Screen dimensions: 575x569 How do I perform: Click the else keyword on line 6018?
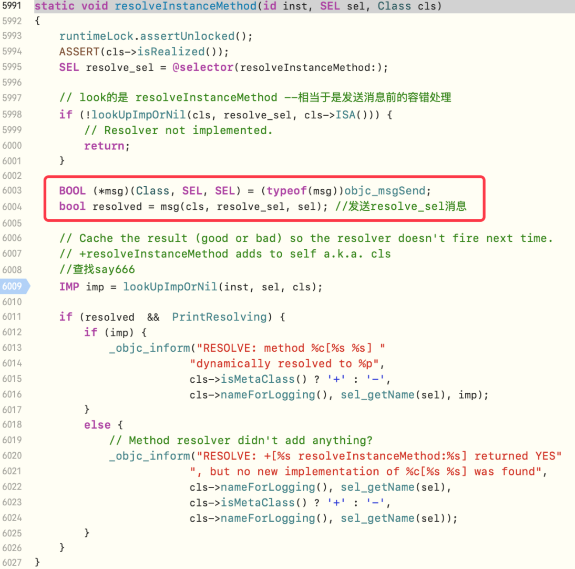coord(97,424)
